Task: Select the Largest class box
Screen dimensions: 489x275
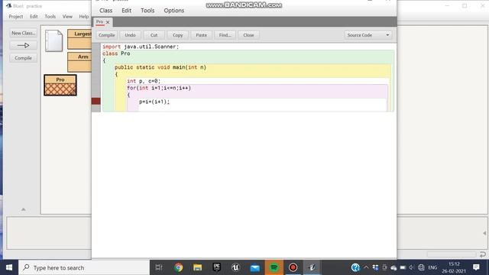Action: [x=79, y=39]
